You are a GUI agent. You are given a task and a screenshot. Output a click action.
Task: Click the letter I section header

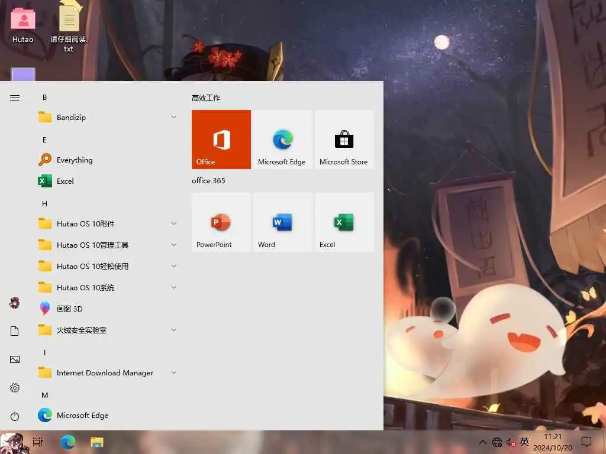click(x=45, y=352)
